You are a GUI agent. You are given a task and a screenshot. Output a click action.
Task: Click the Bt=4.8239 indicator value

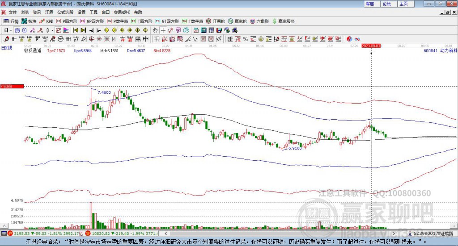pyautogui.click(x=162, y=51)
